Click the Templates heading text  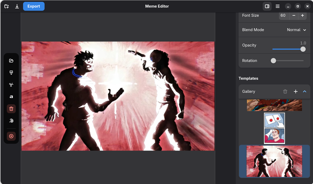pos(248,78)
